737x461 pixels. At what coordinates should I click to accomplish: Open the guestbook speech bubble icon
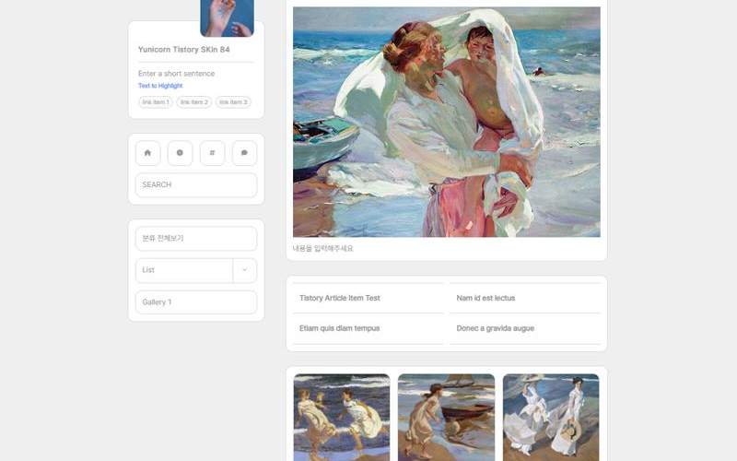pos(244,153)
